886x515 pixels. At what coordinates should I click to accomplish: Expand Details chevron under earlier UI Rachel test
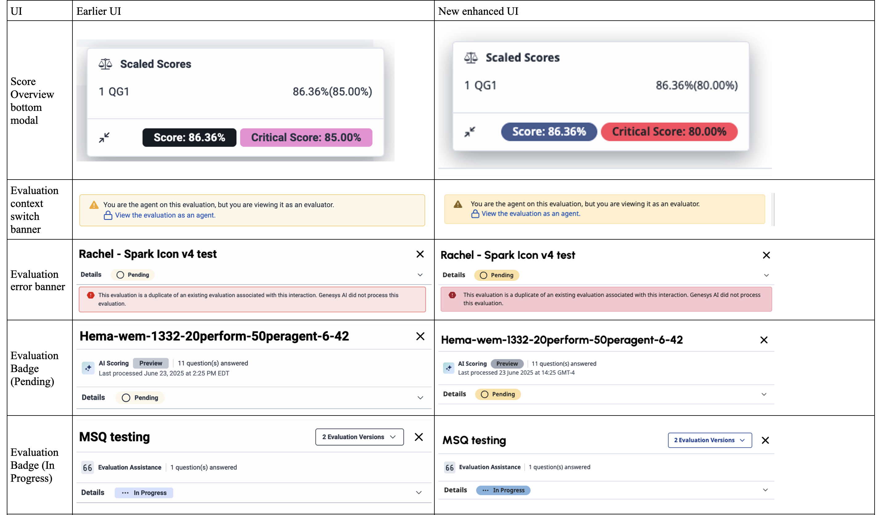420,275
